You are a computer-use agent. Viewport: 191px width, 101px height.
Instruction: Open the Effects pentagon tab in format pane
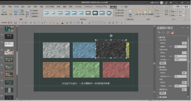coord(163,32)
